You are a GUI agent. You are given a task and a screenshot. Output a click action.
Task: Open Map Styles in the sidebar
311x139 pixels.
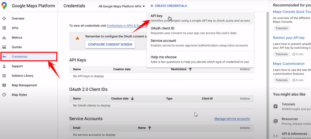19,95
